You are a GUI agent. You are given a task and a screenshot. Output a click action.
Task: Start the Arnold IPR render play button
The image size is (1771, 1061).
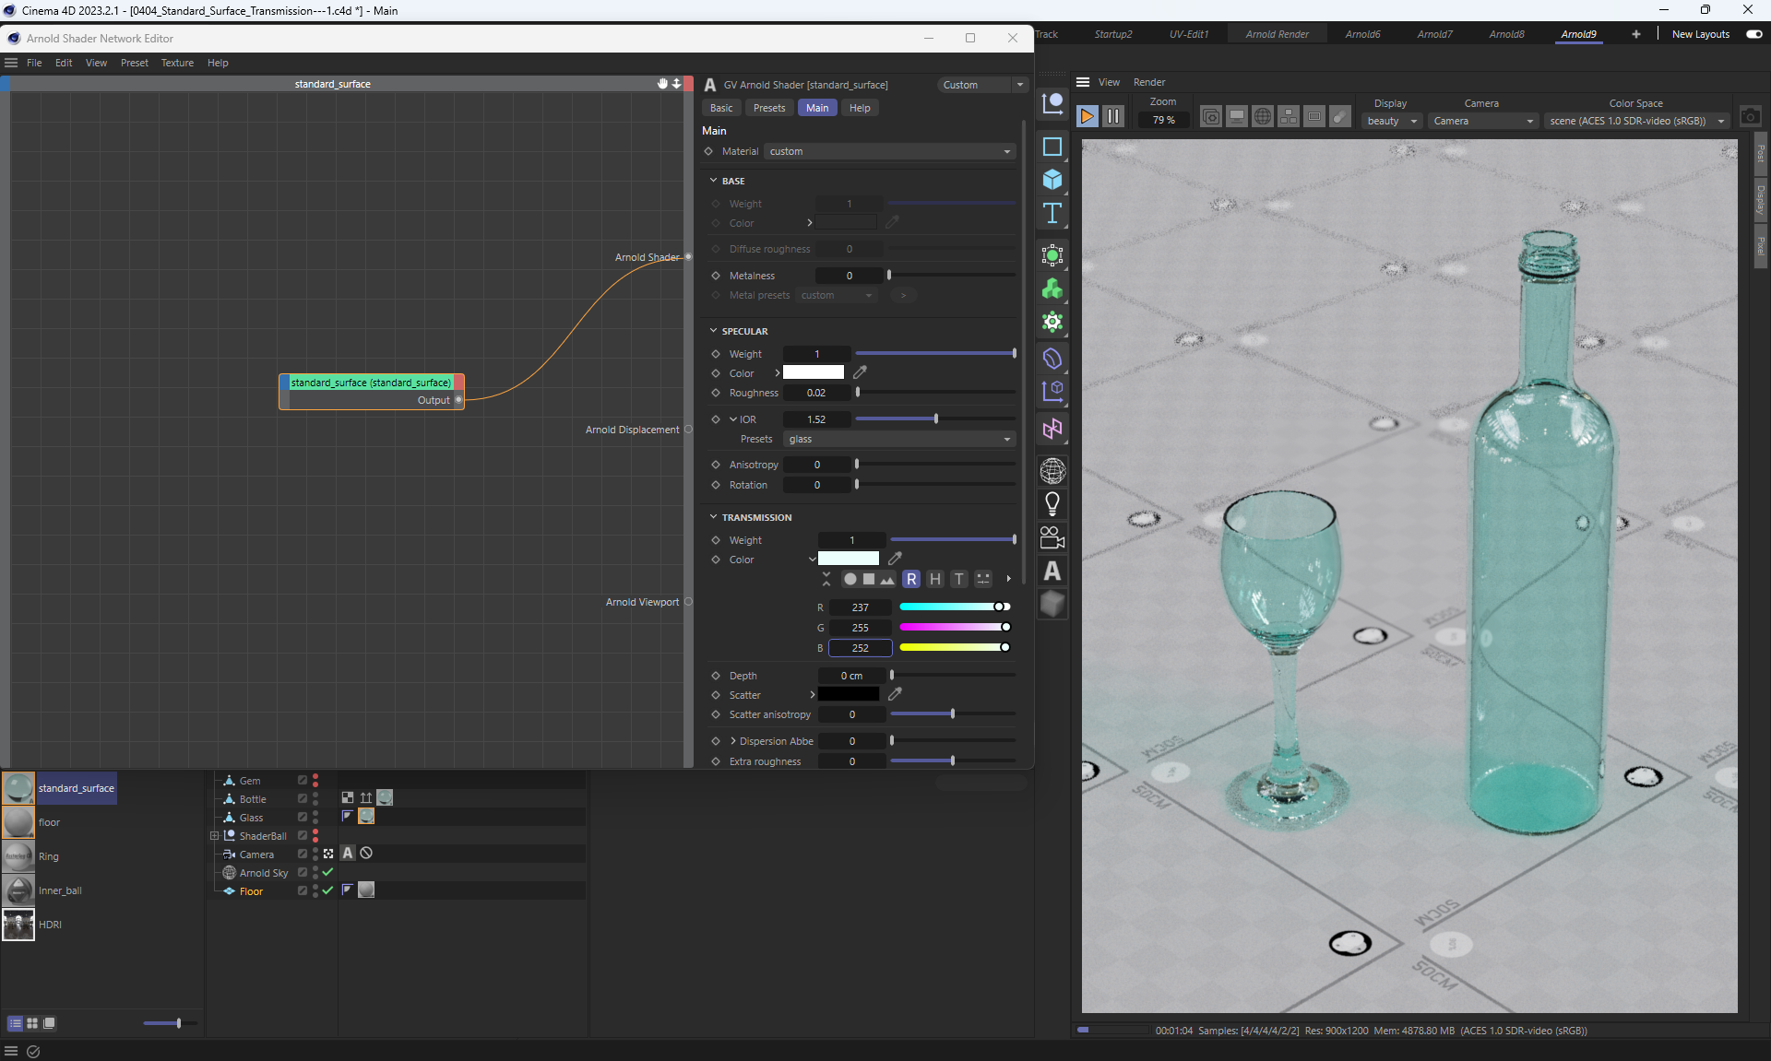click(1087, 116)
